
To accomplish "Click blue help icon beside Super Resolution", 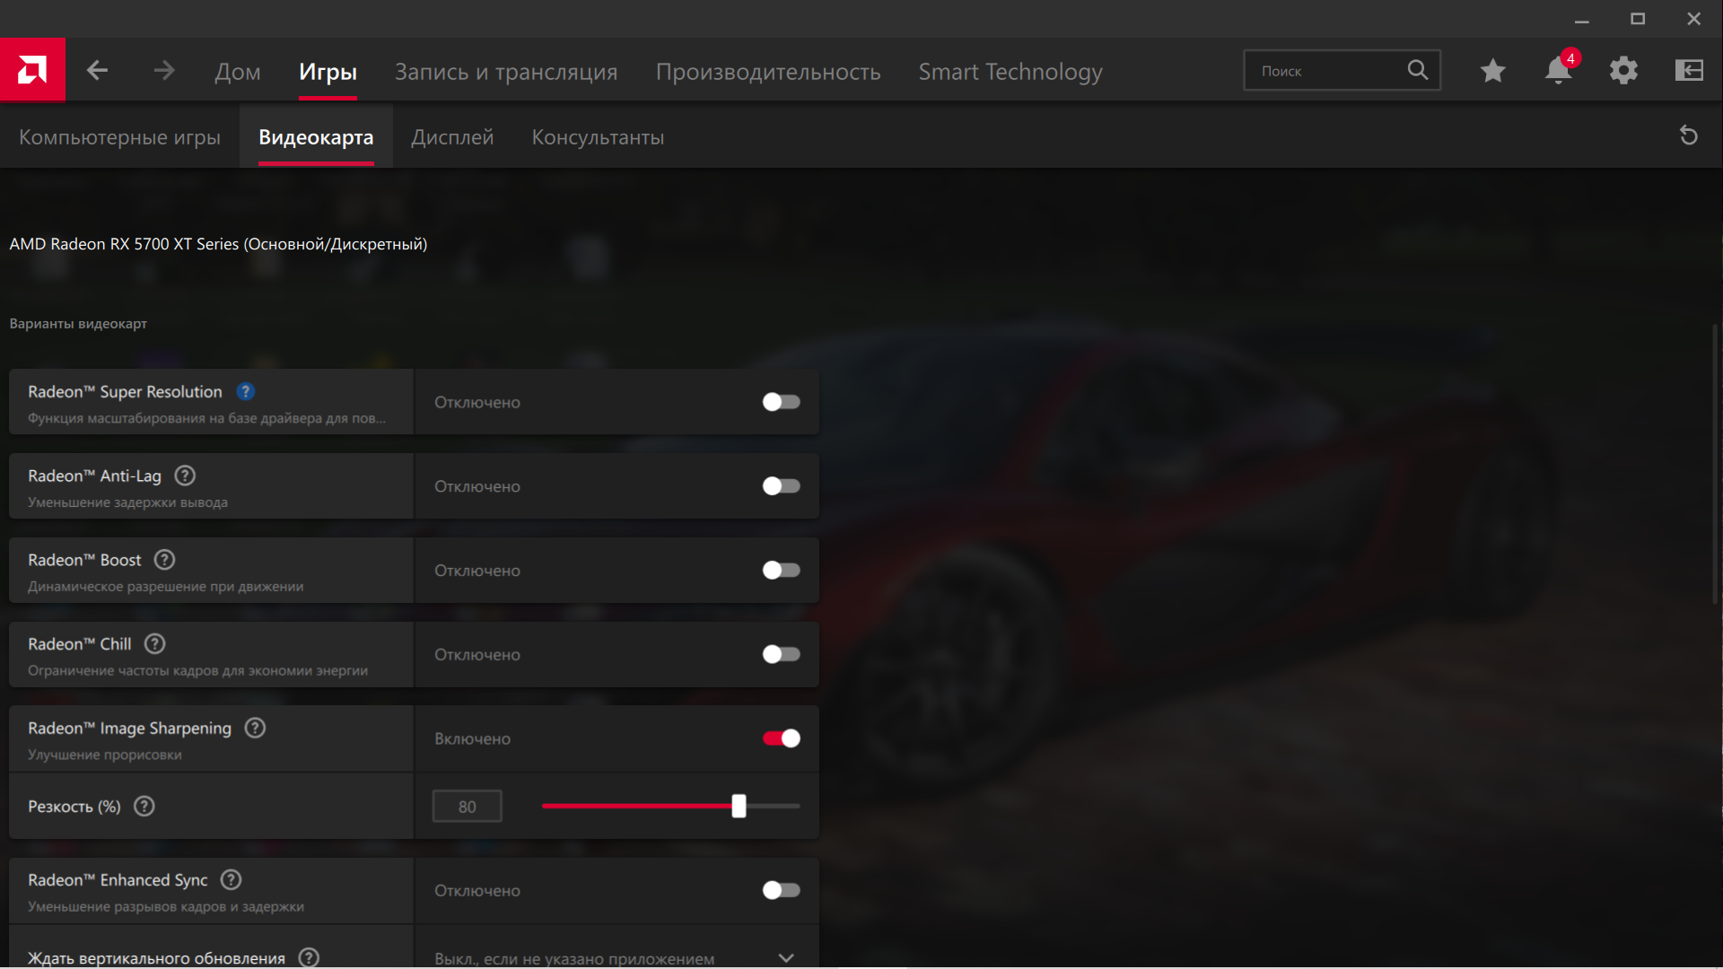I will (x=245, y=391).
